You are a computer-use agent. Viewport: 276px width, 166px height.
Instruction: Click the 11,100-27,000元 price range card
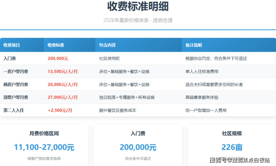point(44,147)
